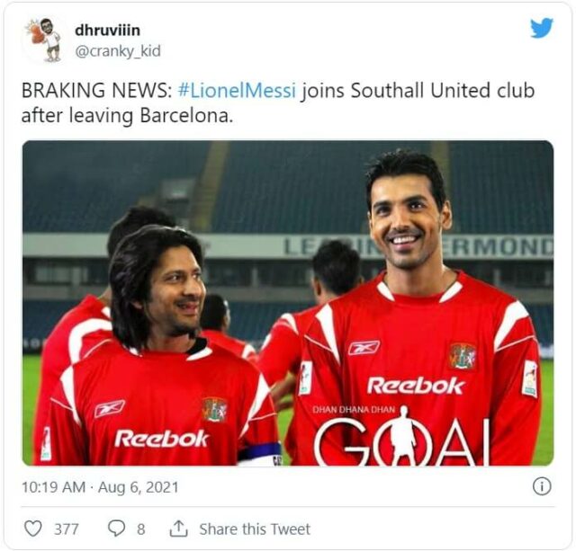
Task: Click the 377 likes count
Action: [67, 529]
